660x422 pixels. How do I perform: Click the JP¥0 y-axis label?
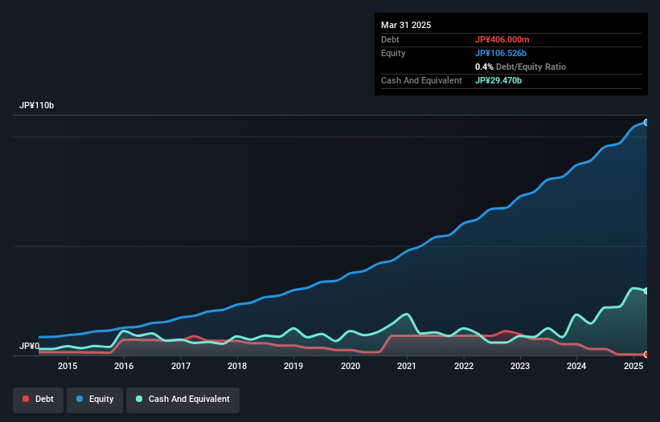click(x=29, y=346)
